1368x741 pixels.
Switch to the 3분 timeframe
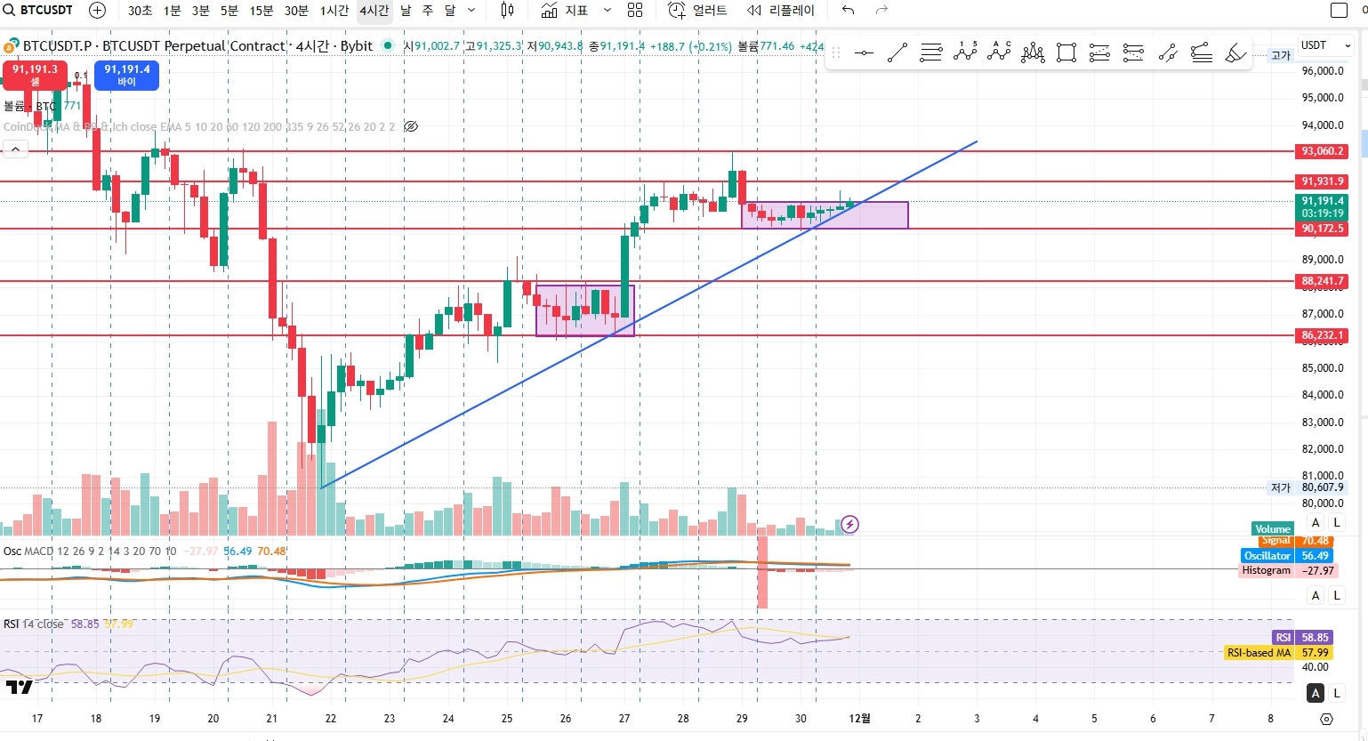pyautogui.click(x=200, y=11)
